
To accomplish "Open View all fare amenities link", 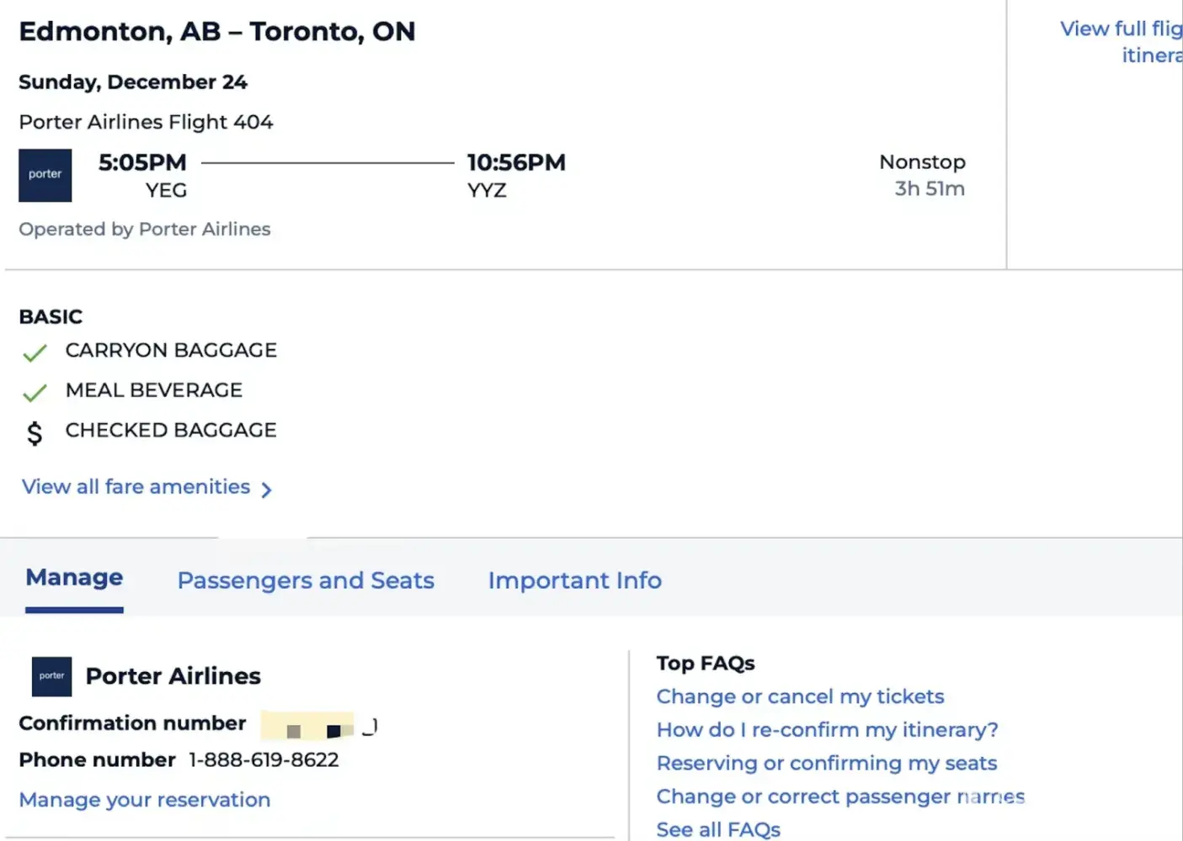I will point(136,487).
